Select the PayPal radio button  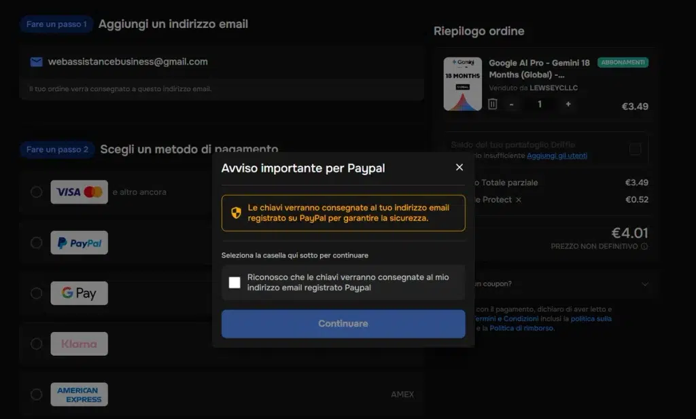37,242
